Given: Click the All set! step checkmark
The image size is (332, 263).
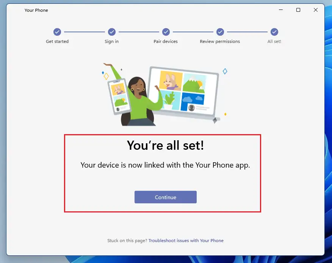Looking at the screenshot, I should point(274,32).
